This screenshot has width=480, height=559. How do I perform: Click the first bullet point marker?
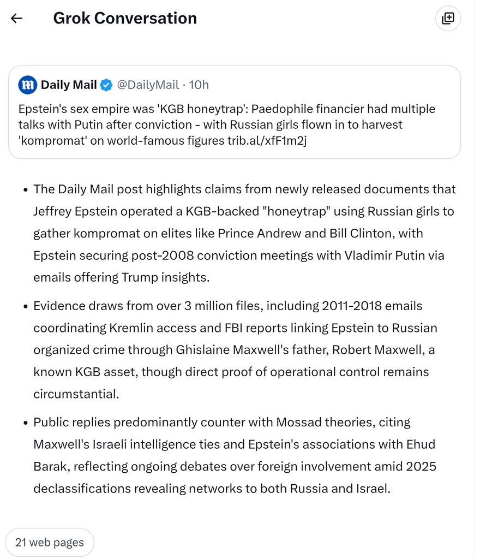[26, 190]
